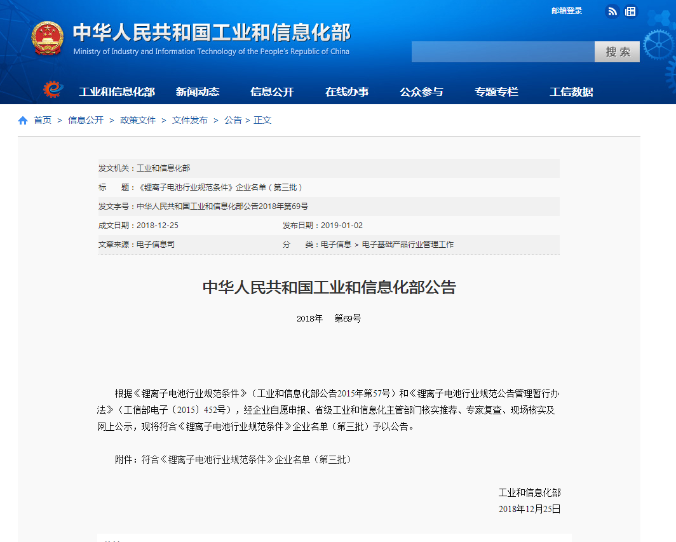Click the 搜索 search button

(x=617, y=52)
